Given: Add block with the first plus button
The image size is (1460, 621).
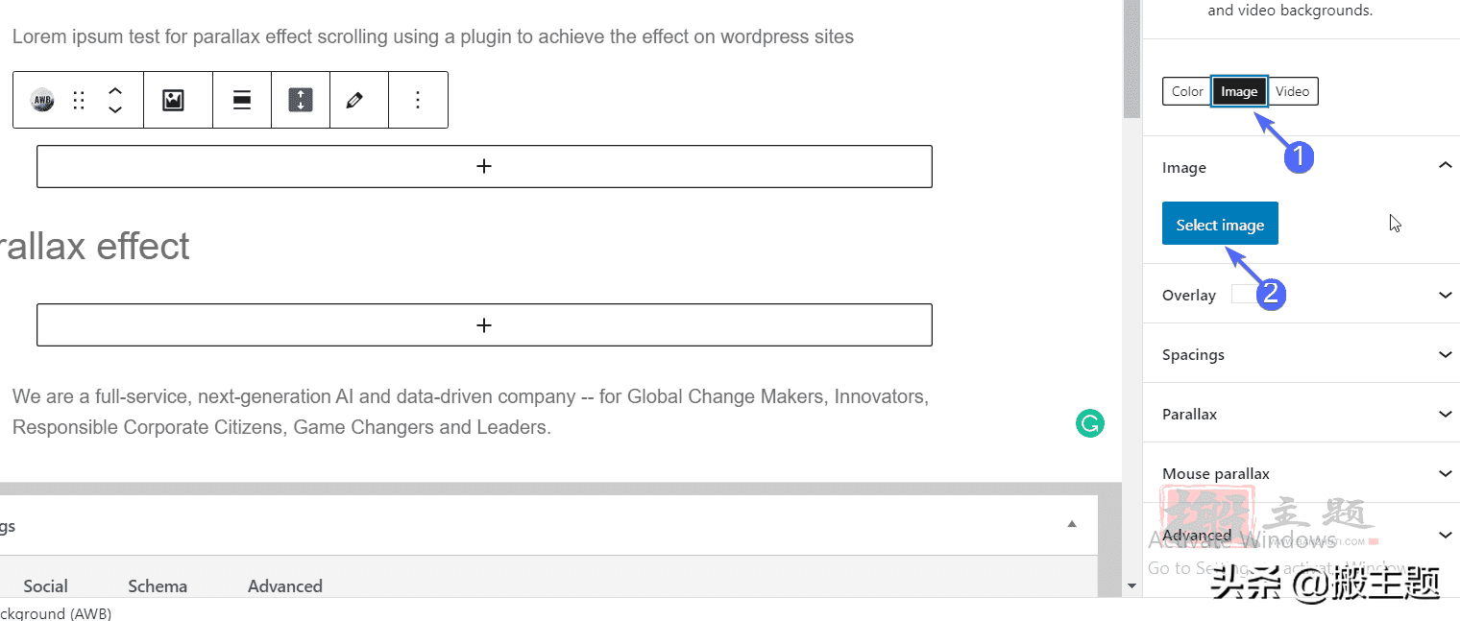Looking at the screenshot, I should 484,166.
